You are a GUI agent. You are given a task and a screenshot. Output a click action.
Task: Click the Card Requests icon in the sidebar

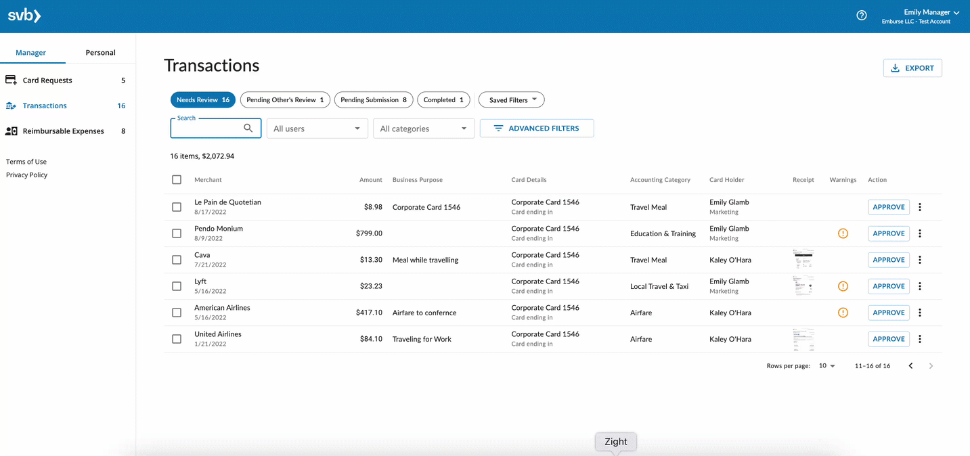(11, 80)
